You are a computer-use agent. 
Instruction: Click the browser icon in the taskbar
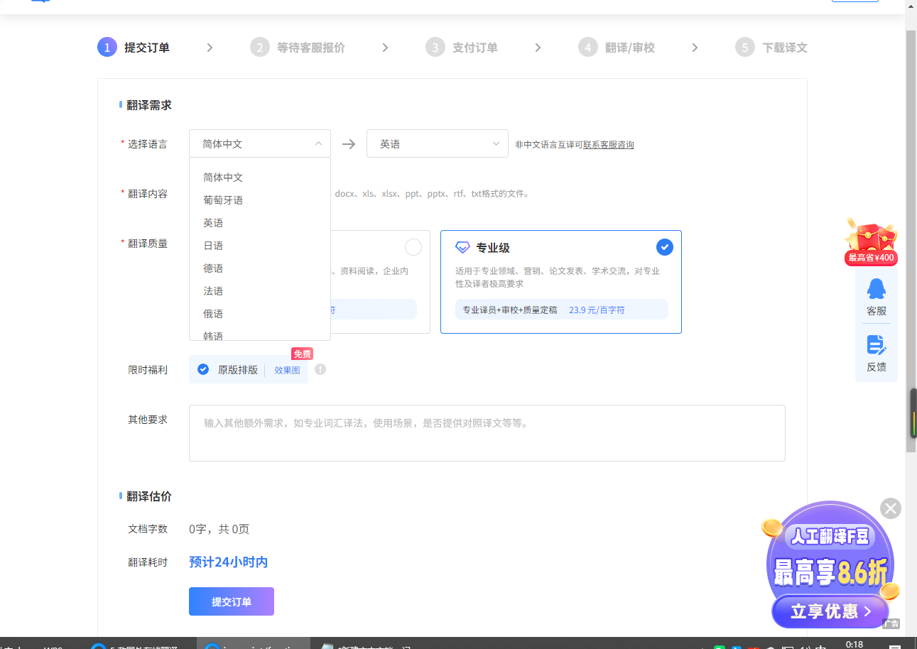coord(211,645)
